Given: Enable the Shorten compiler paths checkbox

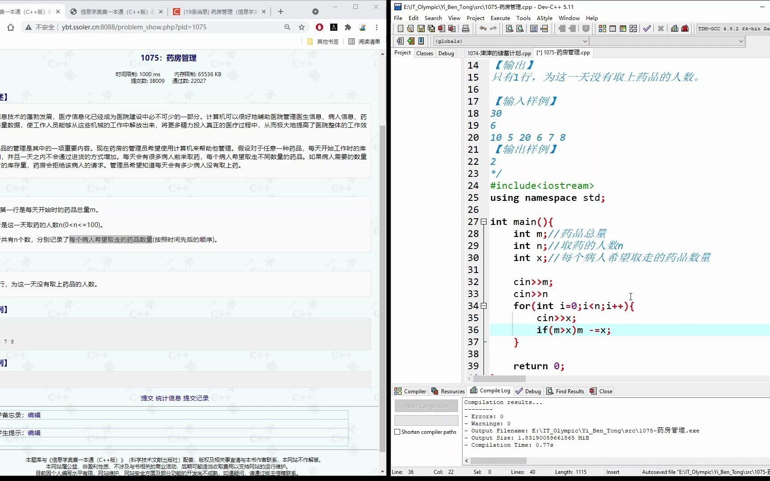Looking at the screenshot, I should (397, 432).
